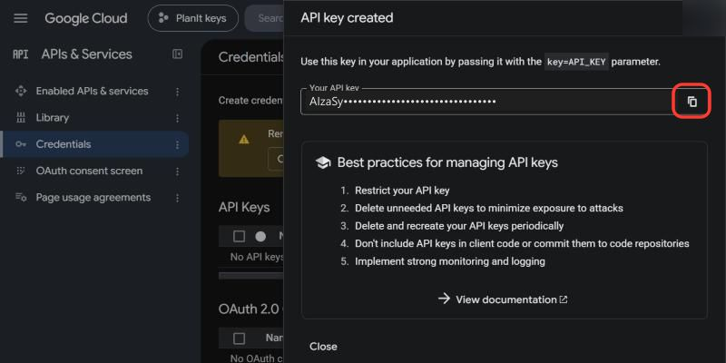Image resolution: width=726 pixels, height=363 pixels.
Task: Click the APIs & Services heading
Action: click(86, 54)
